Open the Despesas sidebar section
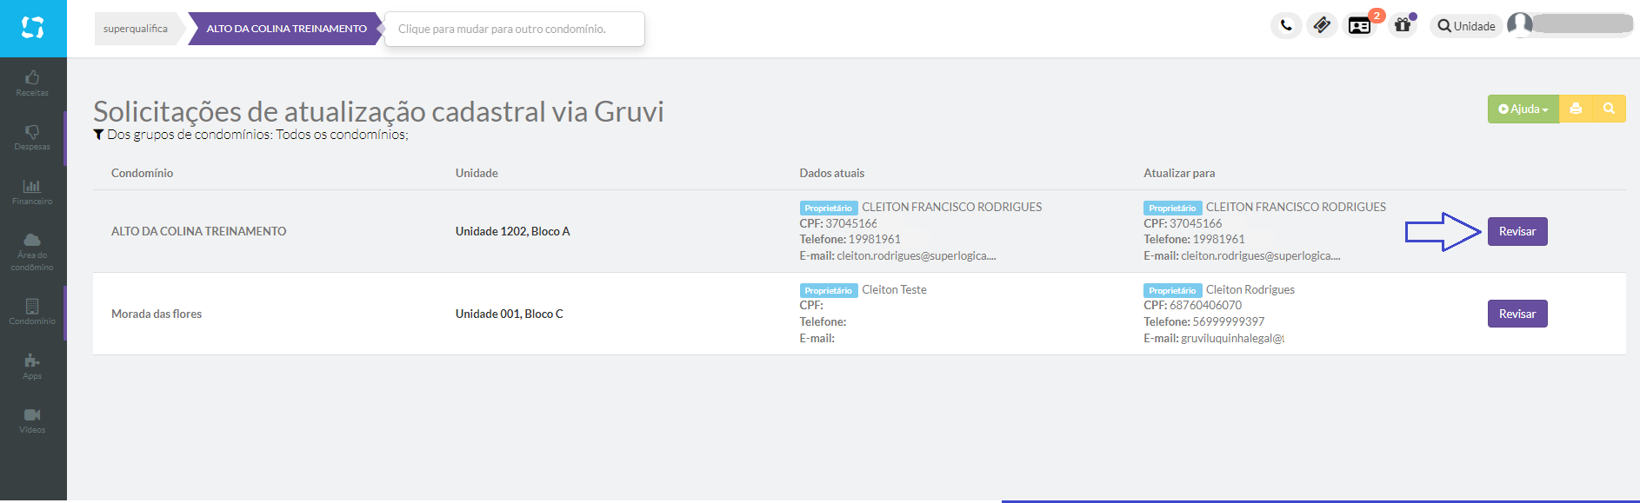The image size is (1640, 503). tap(32, 137)
